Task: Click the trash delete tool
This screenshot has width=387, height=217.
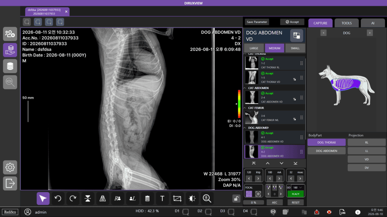Action: 147,199
